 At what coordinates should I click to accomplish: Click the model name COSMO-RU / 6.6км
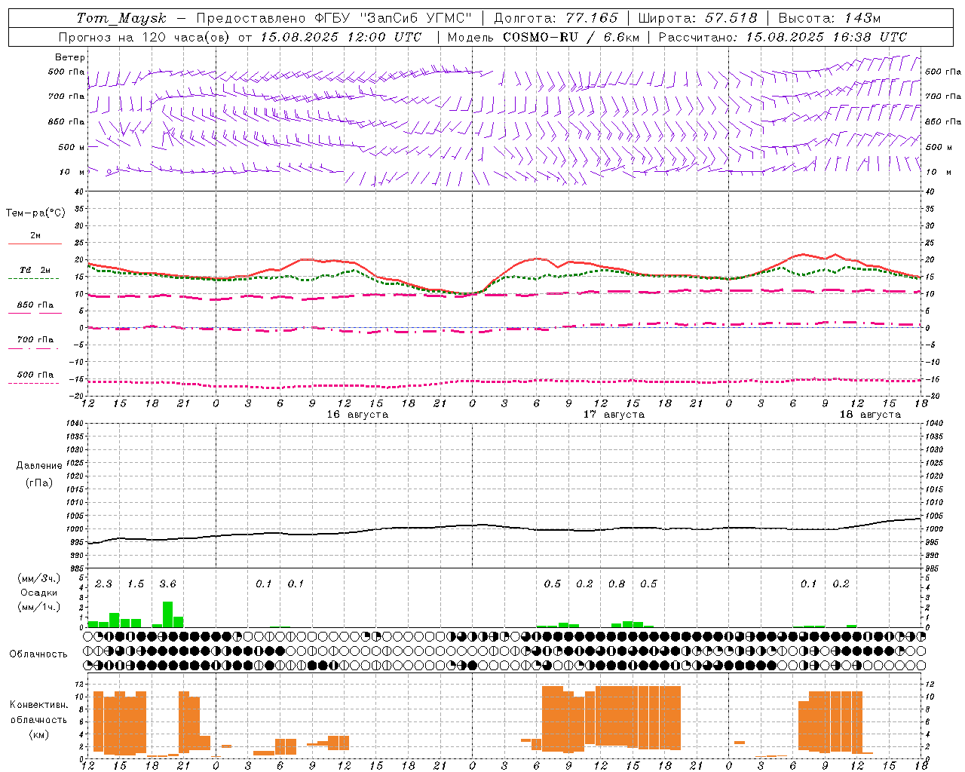tap(571, 37)
